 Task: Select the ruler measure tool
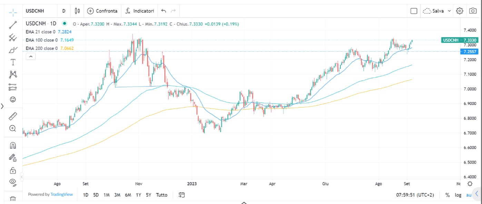[13, 115]
